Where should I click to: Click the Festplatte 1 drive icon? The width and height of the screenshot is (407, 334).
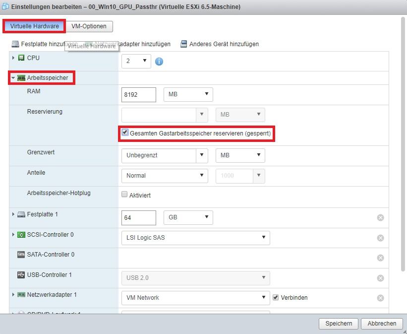(21, 214)
